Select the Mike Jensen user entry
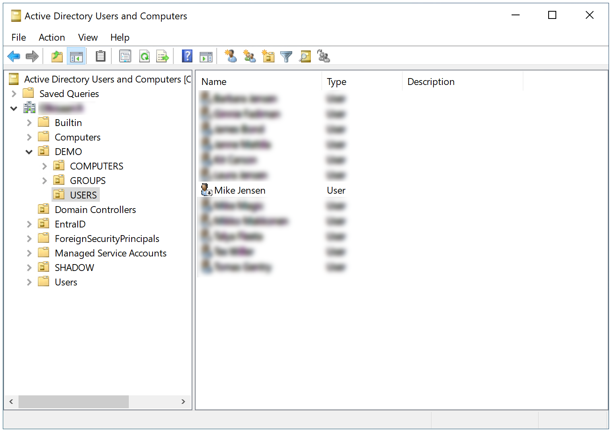 point(240,190)
